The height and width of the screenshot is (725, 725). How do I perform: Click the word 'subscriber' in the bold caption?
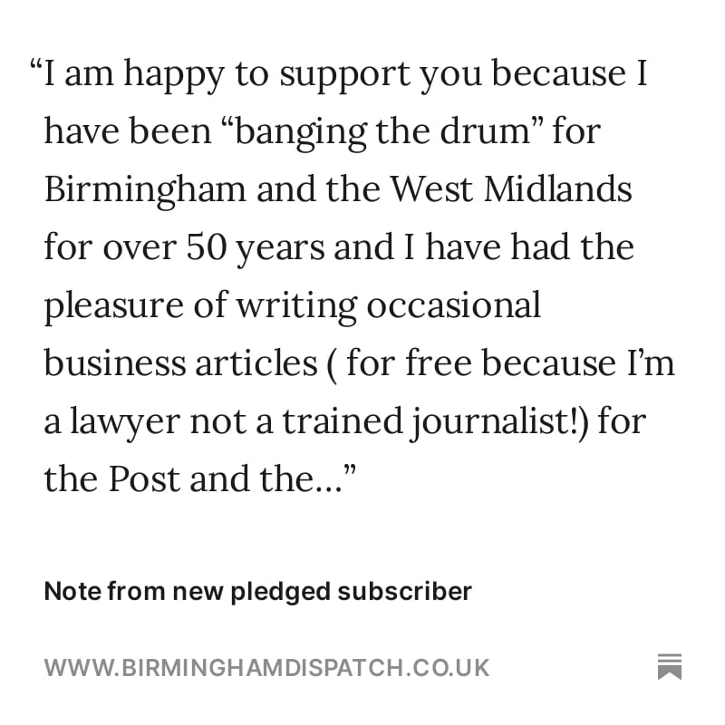coord(404,591)
